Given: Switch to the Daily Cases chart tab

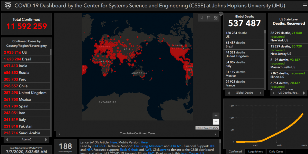Looking at the screenshot, I should (x=276, y=151).
